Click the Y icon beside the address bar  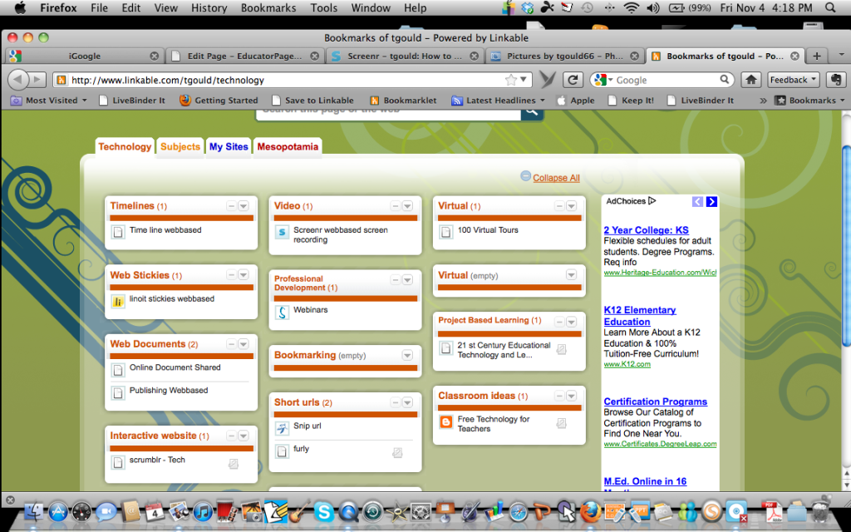(x=548, y=80)
